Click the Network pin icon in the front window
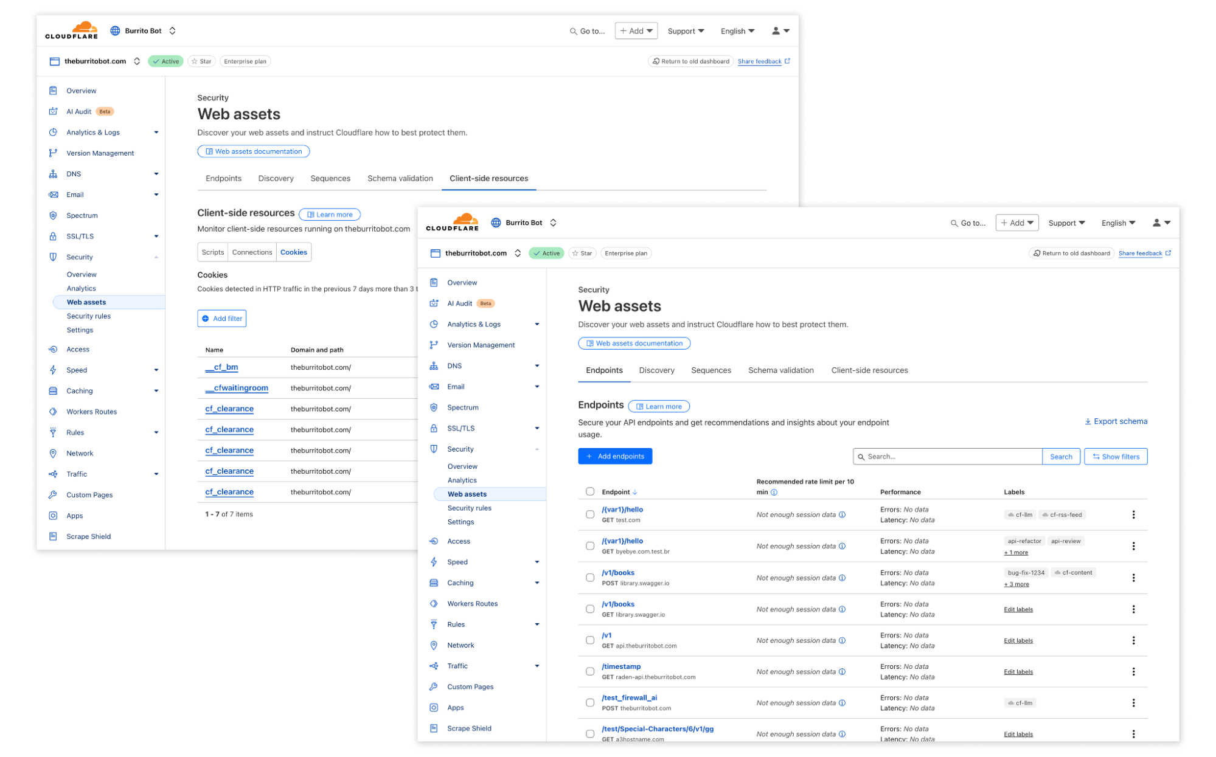Viewport: 1216px width, 757px height. (434, 645)
